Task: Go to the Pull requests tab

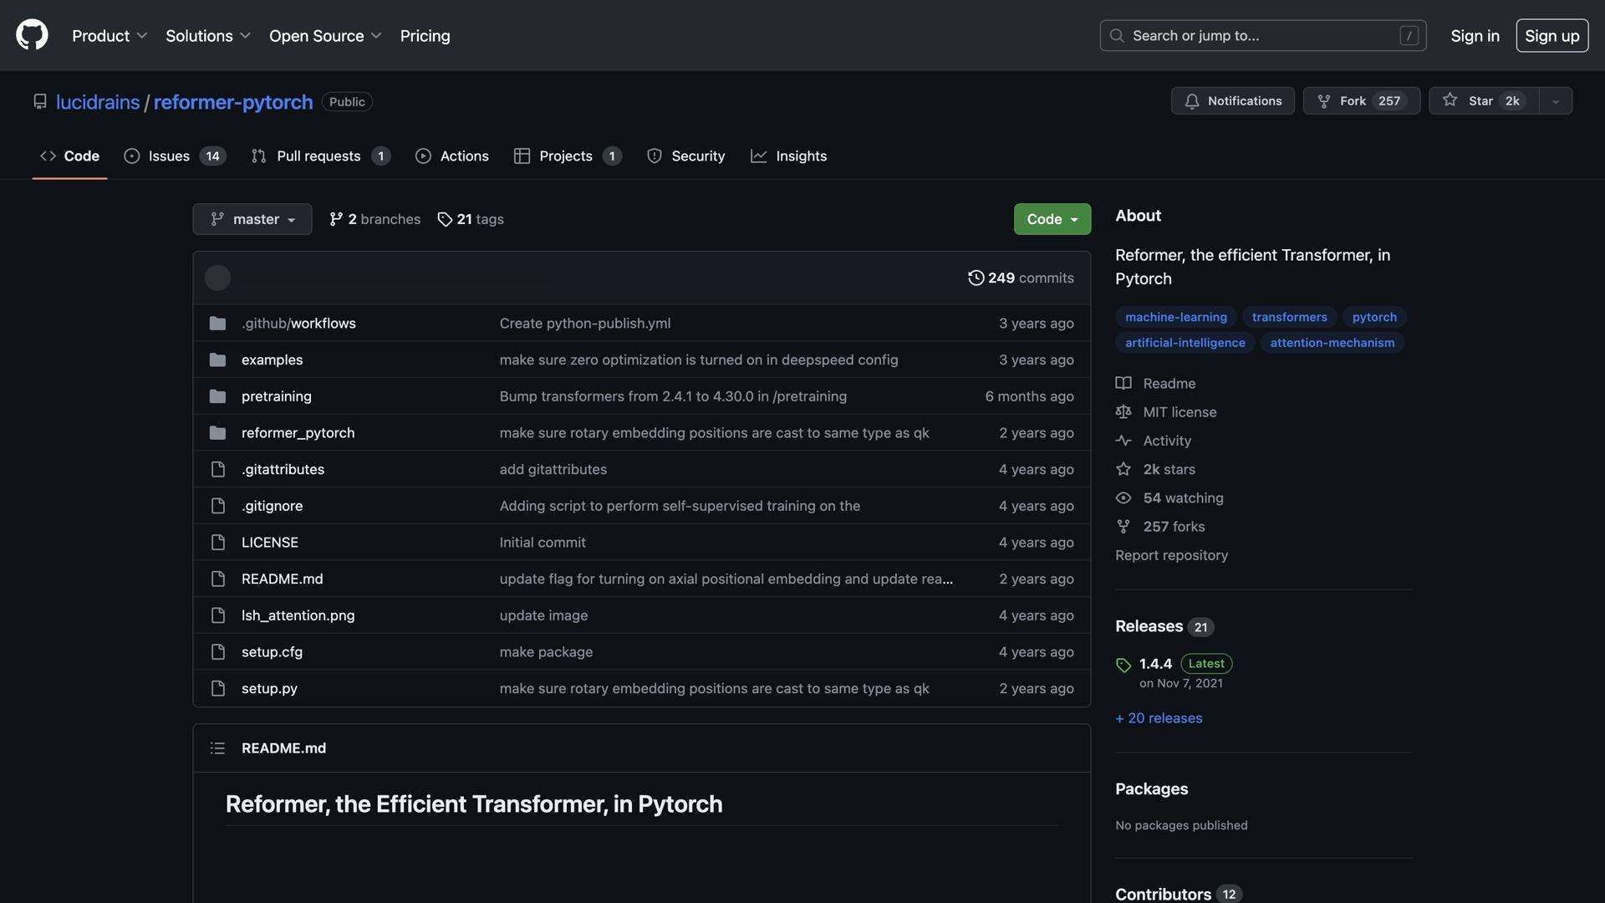Action: point(319,156)
